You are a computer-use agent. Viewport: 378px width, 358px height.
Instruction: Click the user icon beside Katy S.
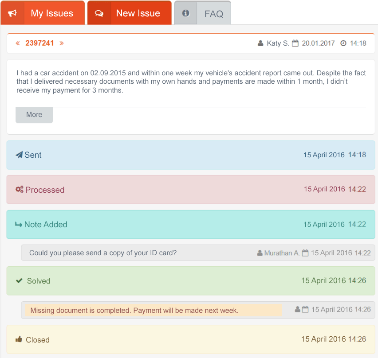(260, 43)
